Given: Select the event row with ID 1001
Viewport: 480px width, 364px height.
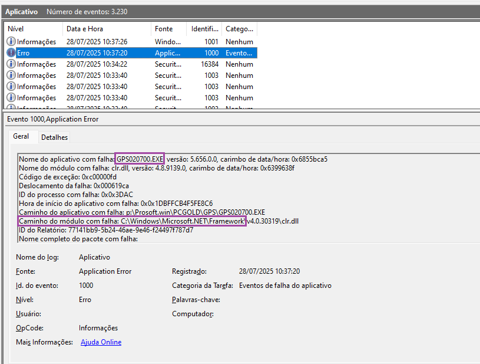Looking at the screenshot, I should click(130, 42).
